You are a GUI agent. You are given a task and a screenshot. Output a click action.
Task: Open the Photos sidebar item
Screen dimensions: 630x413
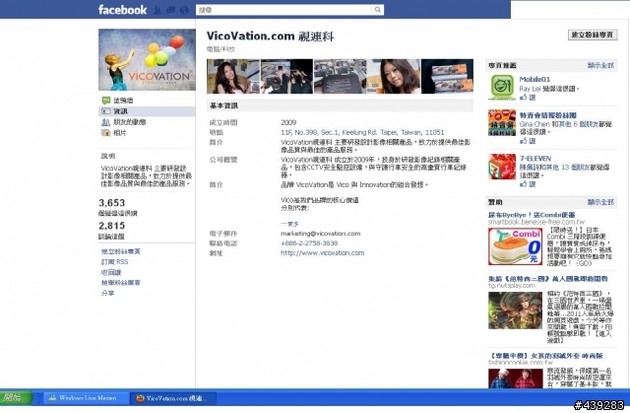(114, 133)
